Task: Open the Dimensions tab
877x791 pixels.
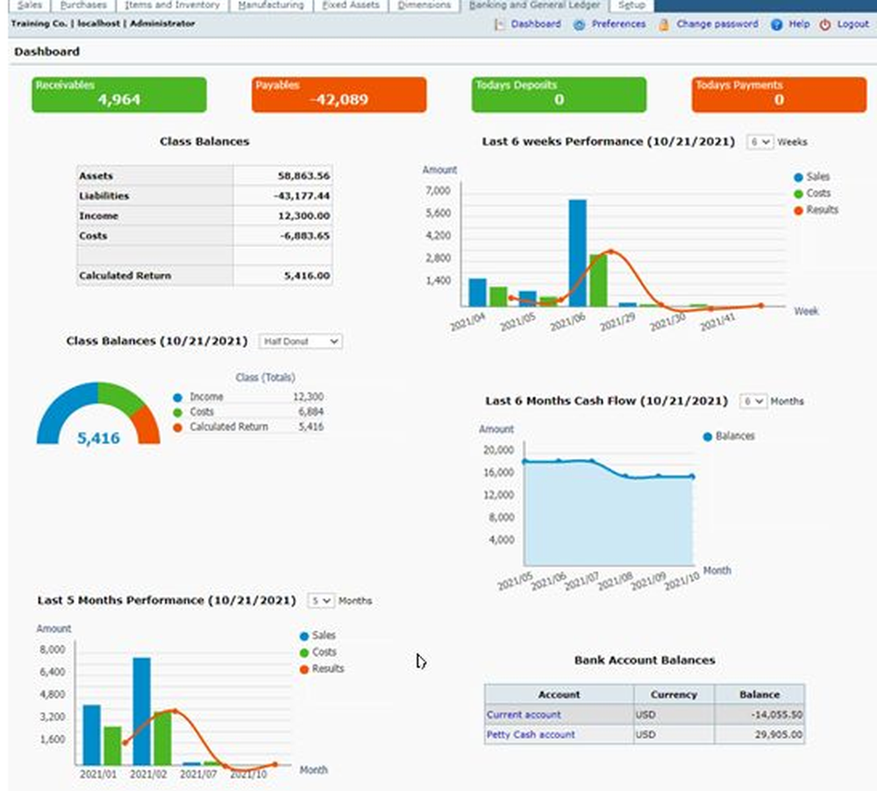Action: point(424,5)
